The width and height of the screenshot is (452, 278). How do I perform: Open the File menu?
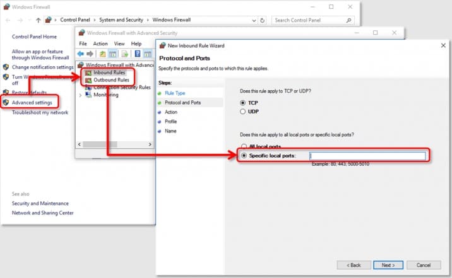click(83, 43)
